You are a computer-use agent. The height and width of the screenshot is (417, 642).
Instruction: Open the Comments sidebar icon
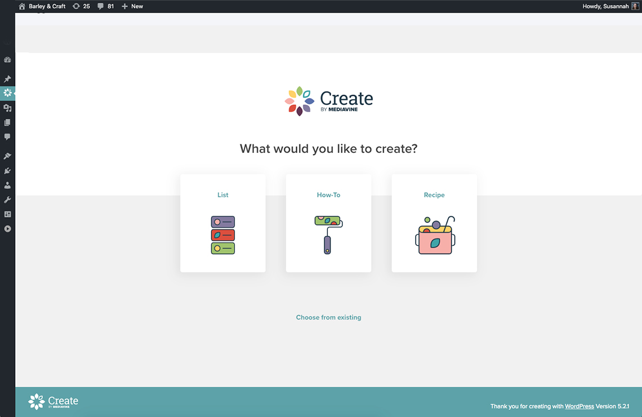[x=7, y=137]
